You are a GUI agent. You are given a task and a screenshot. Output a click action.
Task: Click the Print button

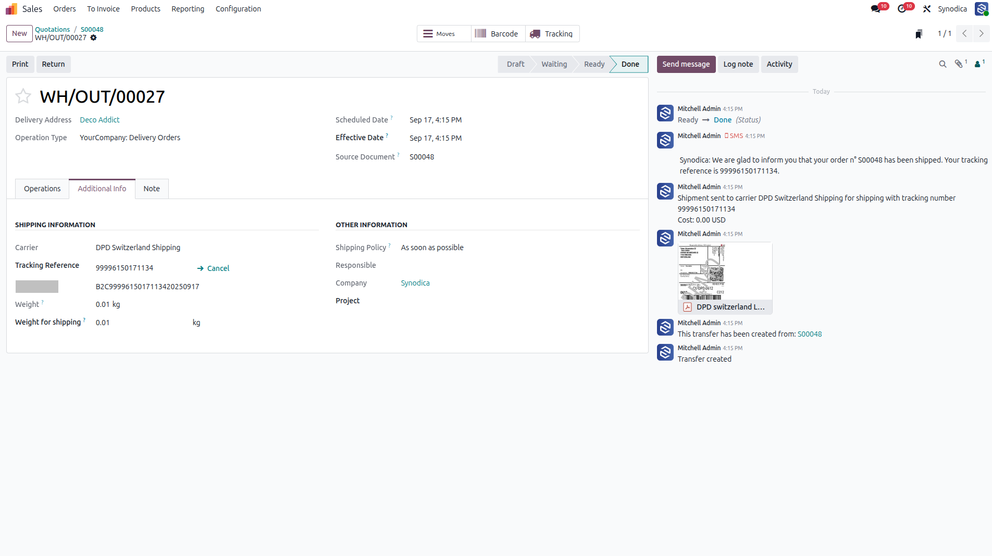[20, 64]
